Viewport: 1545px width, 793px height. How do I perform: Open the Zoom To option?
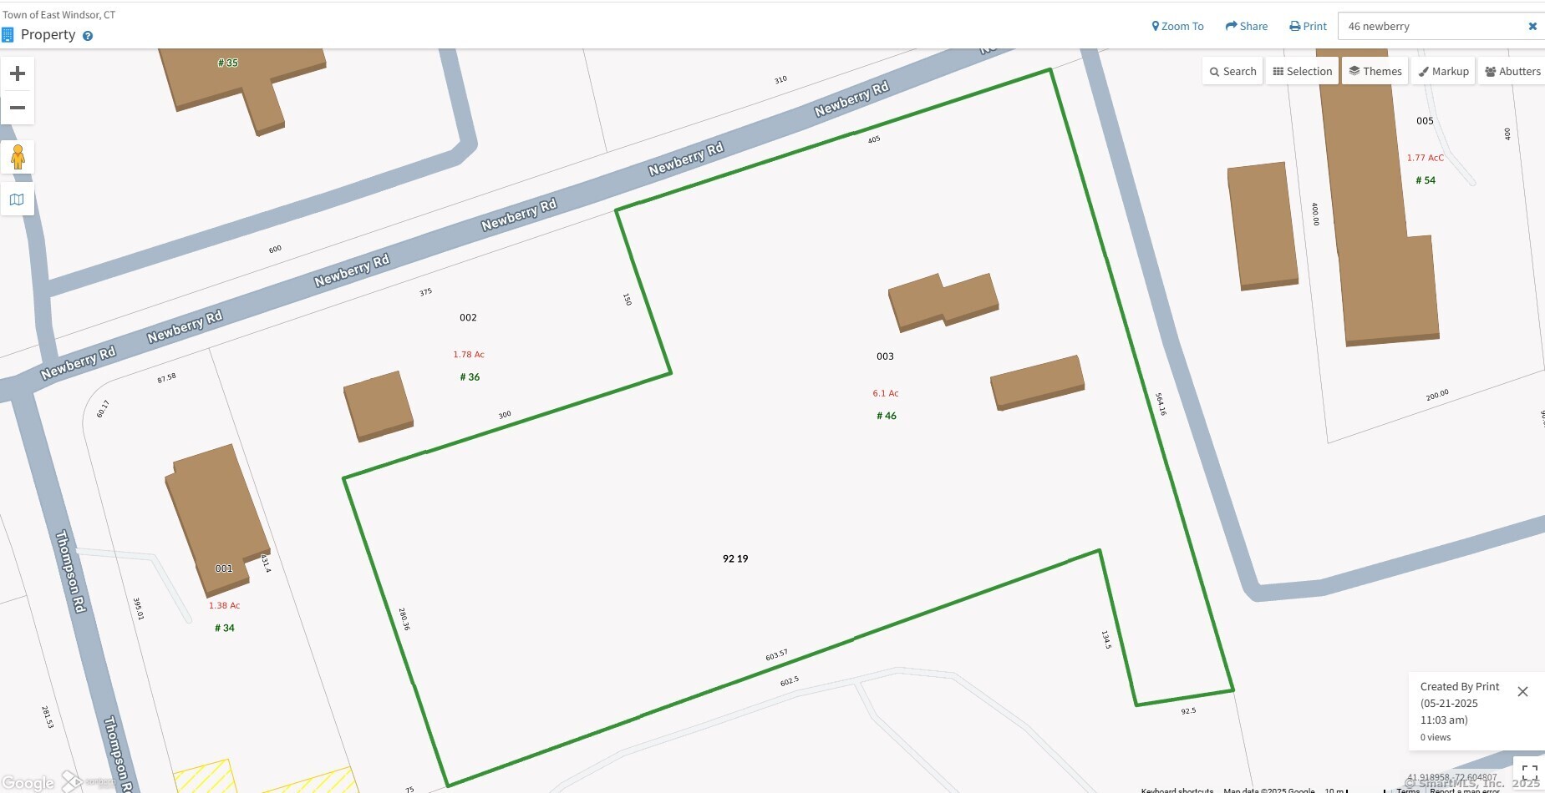1177,27
